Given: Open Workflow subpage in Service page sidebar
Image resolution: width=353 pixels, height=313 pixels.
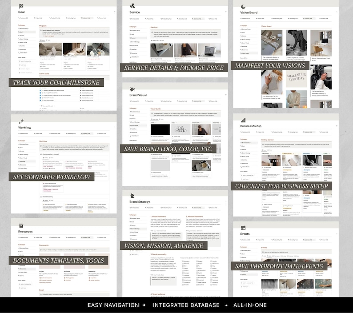Looking at the screenshot, I should (133, 49).
